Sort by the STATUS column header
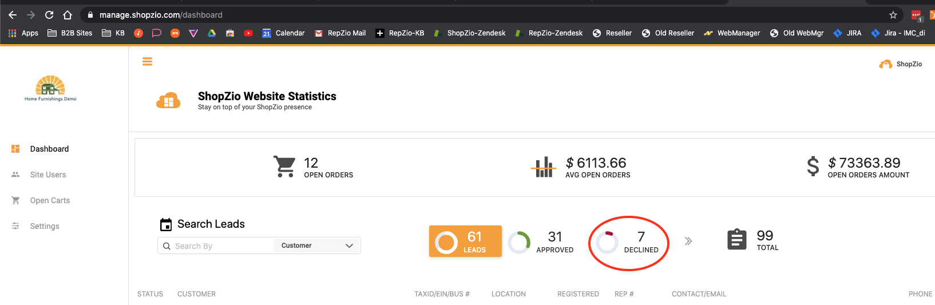Image resolution: width=935 pixels, height=305 pixels. [x=150, y=294]
